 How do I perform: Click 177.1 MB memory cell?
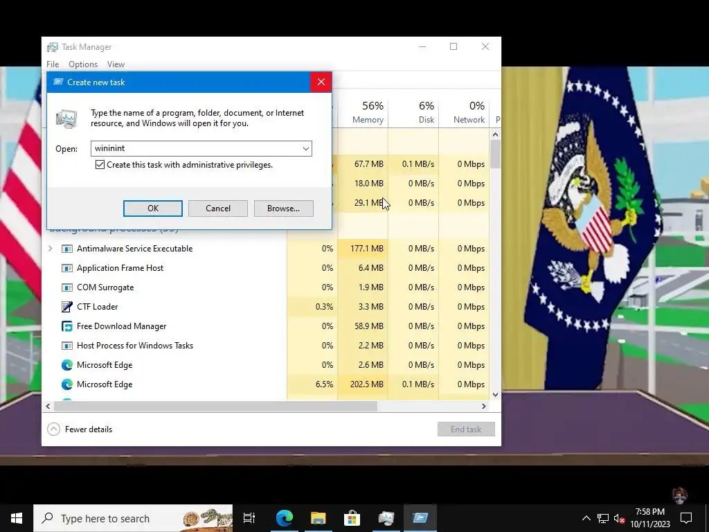tap(363, 249)
